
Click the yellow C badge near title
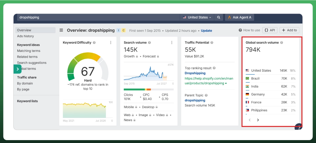tap(124, 31)
